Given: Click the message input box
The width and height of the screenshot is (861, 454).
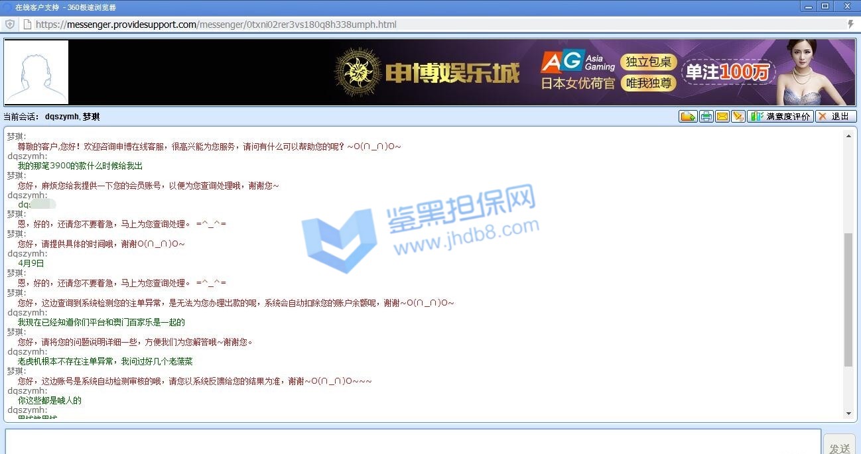Looking at the screenshot, I should point(413,442).
